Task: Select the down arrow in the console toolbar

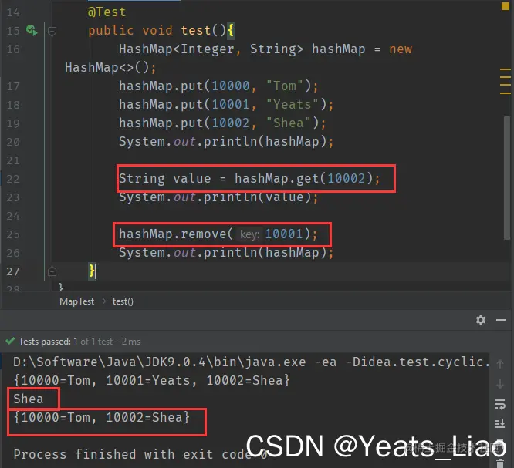Action: 500,384
